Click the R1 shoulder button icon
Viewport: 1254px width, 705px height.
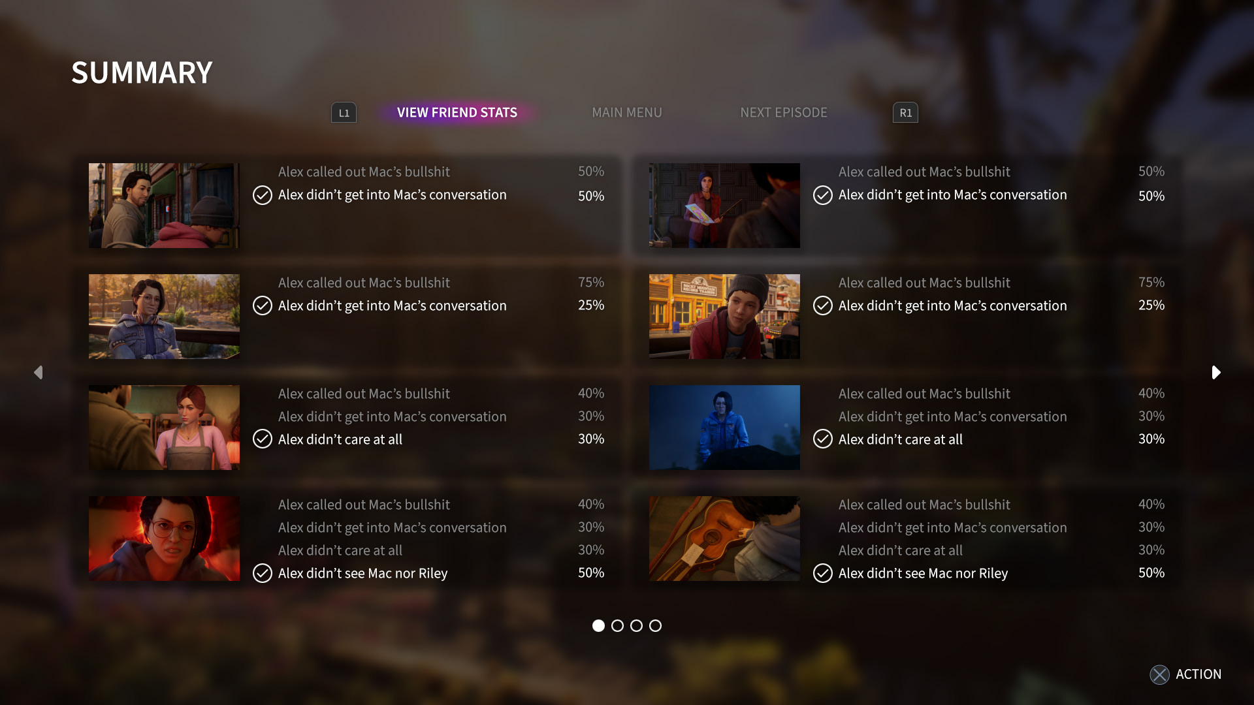pyautogui.click(x=905, y=112)
